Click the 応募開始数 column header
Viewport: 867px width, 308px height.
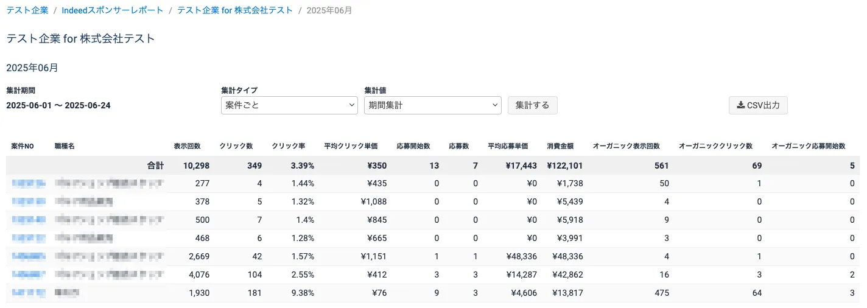[x=413, y=147]
